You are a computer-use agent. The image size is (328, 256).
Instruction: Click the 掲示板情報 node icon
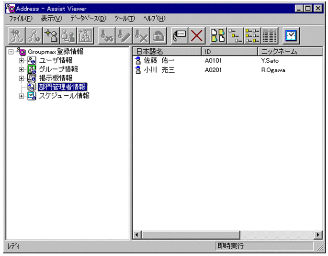click(x=32, y=78)
